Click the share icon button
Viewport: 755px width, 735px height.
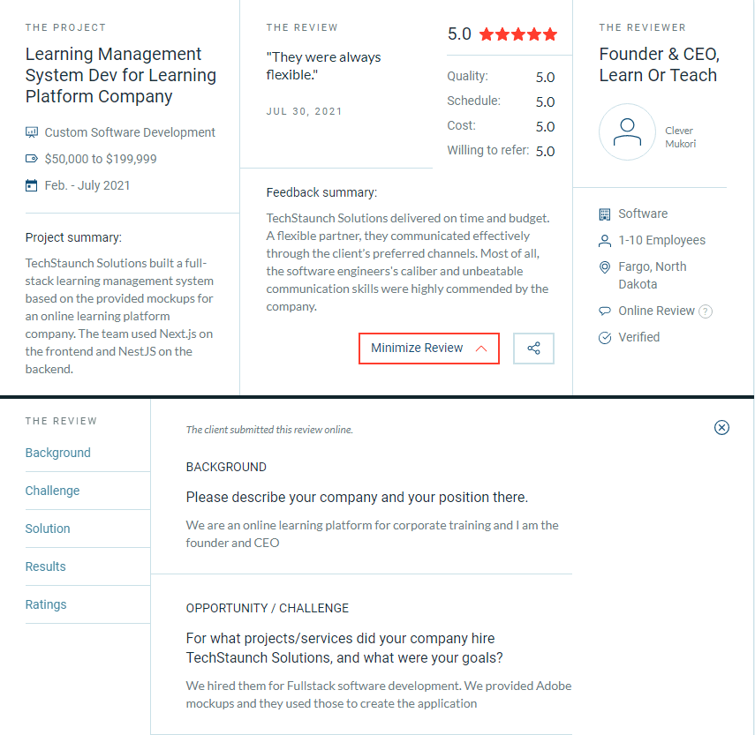point(533,349)
